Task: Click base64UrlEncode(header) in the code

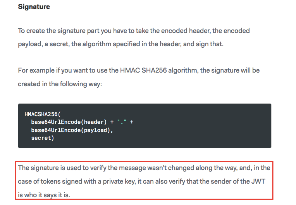Action: 69,122
